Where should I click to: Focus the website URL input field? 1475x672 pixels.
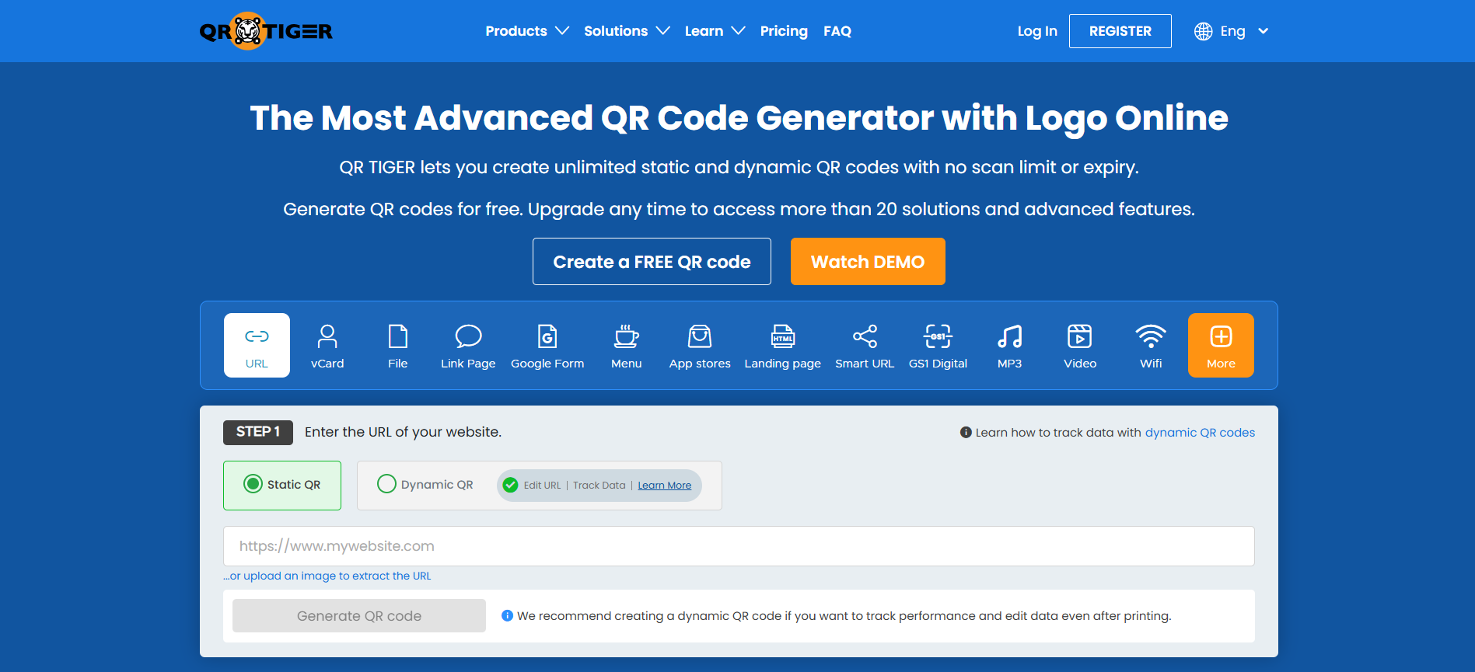pyautogui.click(x=739, y=546)
